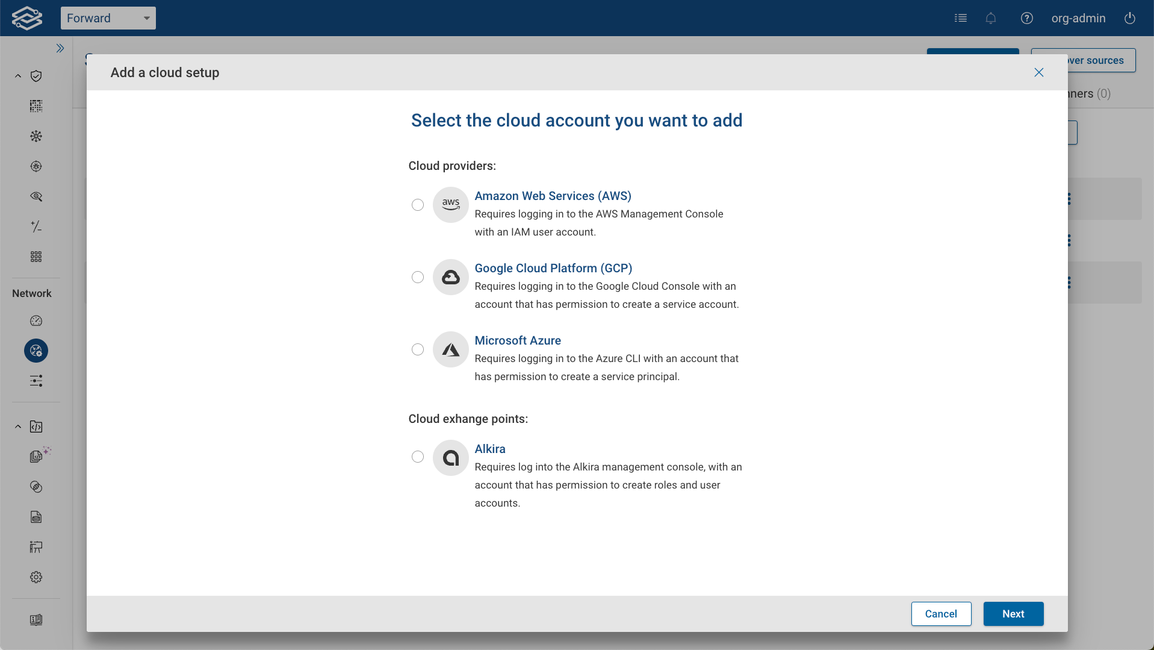Click the magnifier discovery icon in the sidebar

36,196
